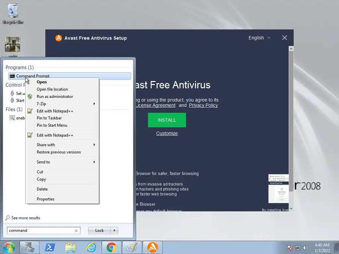The image size is (339, 254).
Task: Launch PowerShell from the taskbar
Action: [50, 247]
